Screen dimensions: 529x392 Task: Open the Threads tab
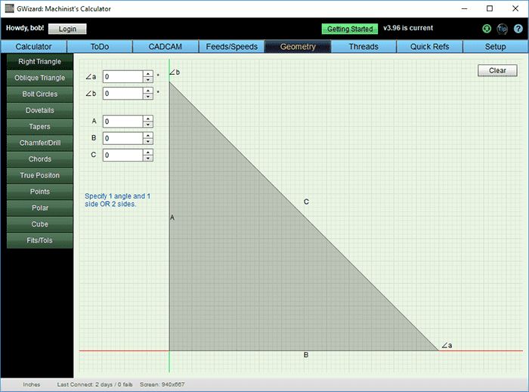tap(363, 47)
